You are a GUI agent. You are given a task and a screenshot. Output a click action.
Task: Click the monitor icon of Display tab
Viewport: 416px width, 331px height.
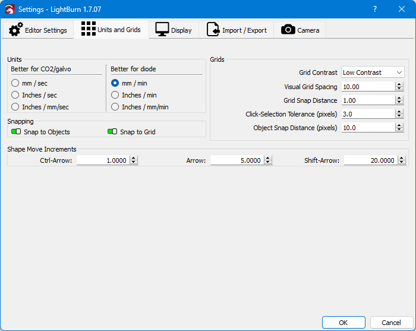[x=162, y=29]
